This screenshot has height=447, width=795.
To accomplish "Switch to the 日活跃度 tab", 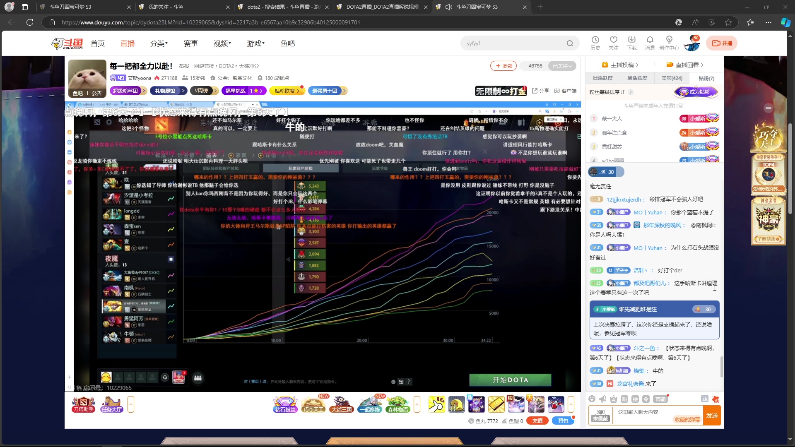I will tap(602, 78).
